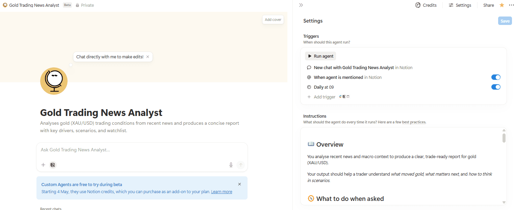Click the calendar icon next to Add trigger

[x=348, y=96]
